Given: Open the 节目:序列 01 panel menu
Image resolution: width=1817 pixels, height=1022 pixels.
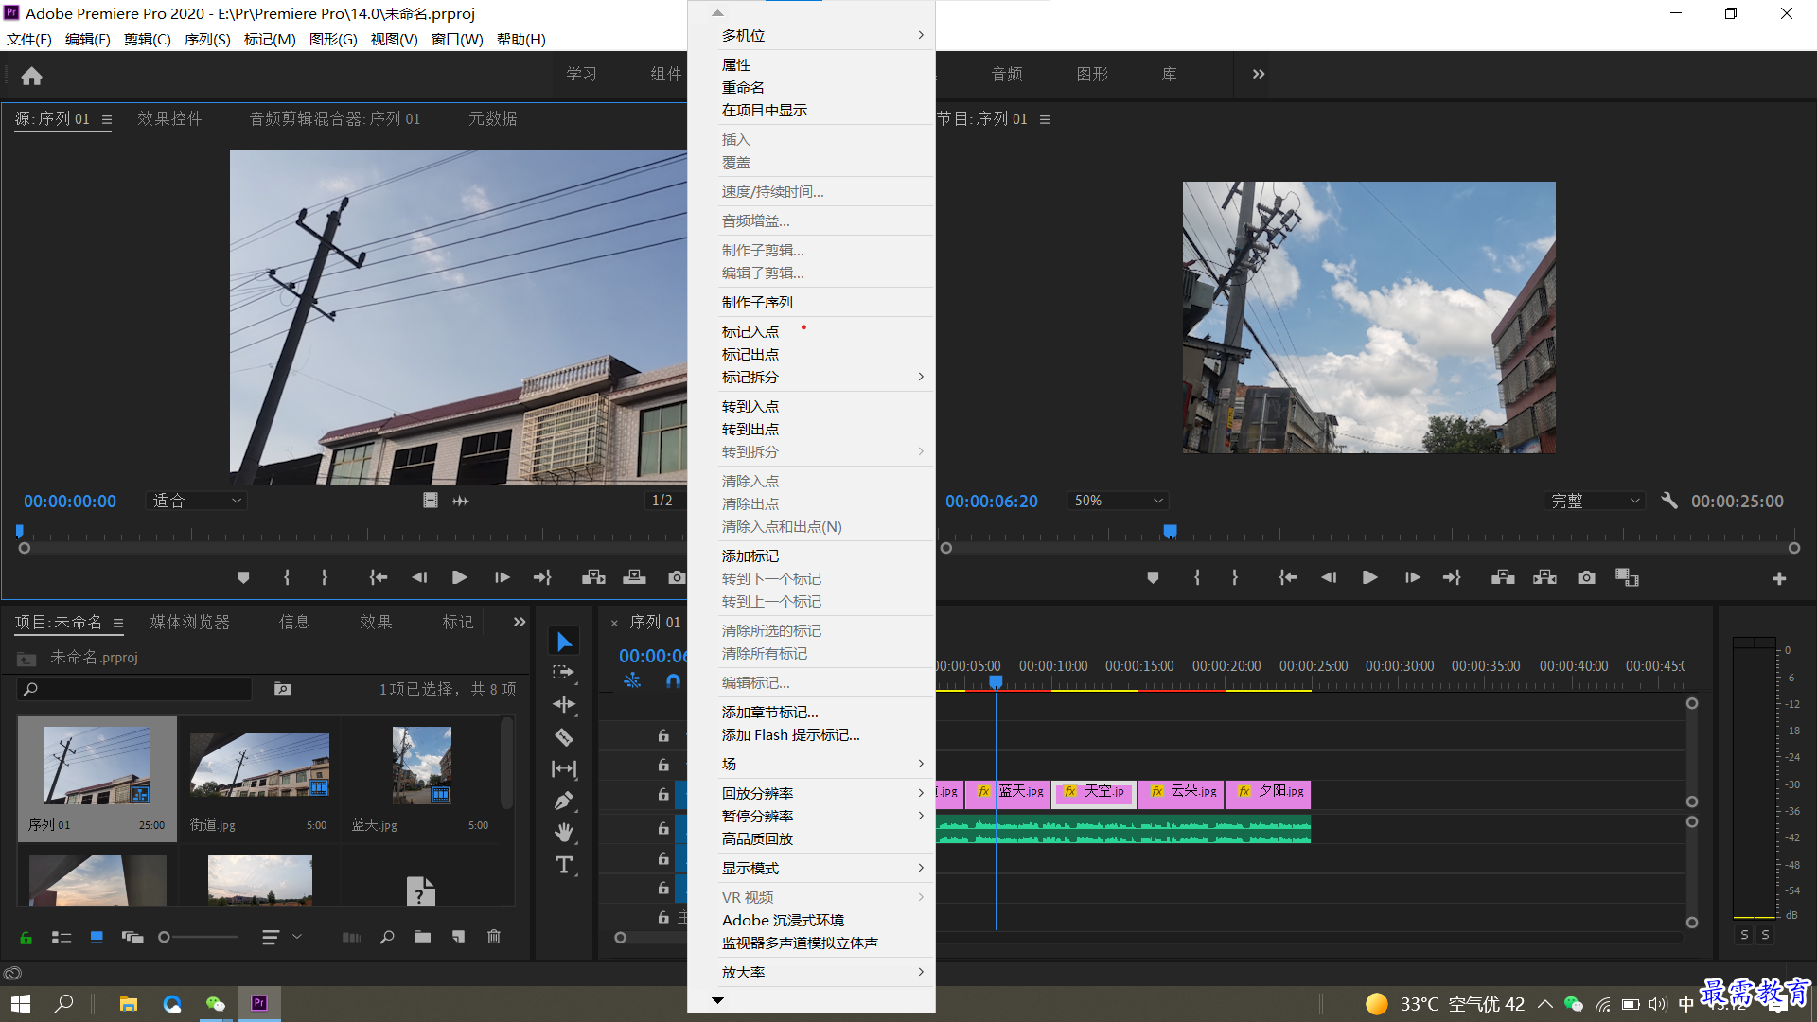Looking at the screenshot, I should click(1045, 120).
